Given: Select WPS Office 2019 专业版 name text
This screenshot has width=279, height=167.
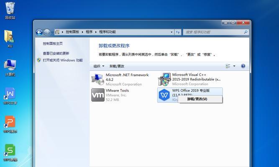Looking at the screenshot, I should tap(191, 91).
